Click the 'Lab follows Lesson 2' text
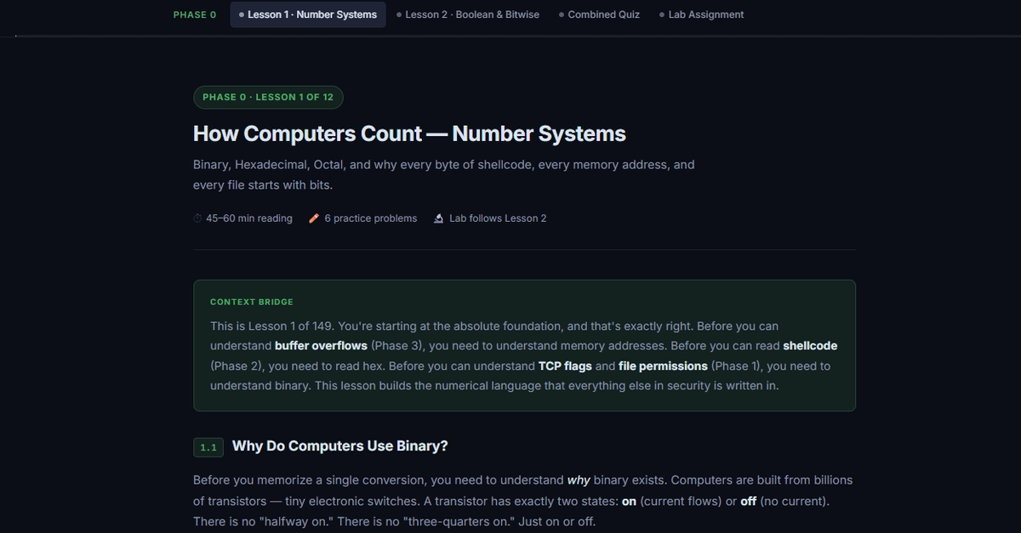This screenshot has width=1021, height=533. click(x=498, y=218)
